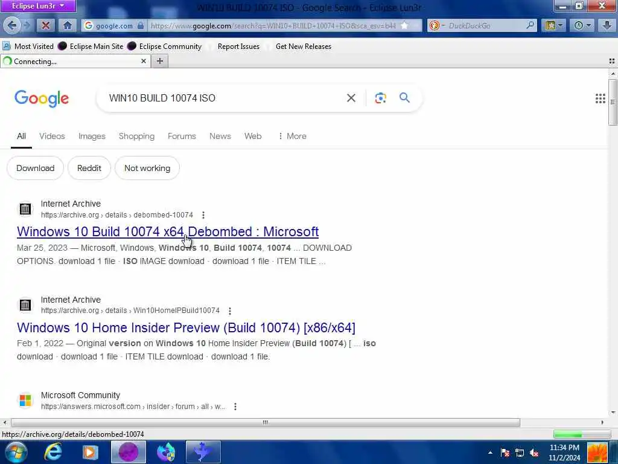
Task: Open the downloads arrow button
Action: pos(607,25)
